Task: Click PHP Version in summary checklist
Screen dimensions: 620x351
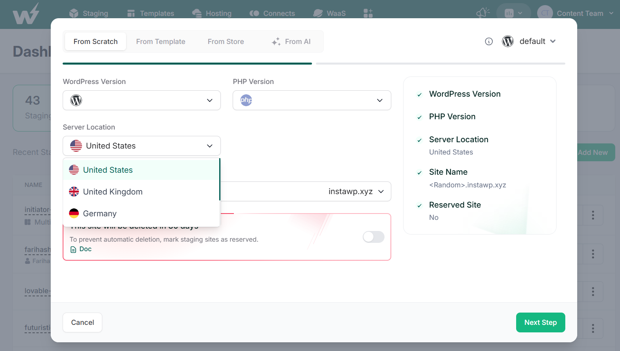Action: coord(452,116)
